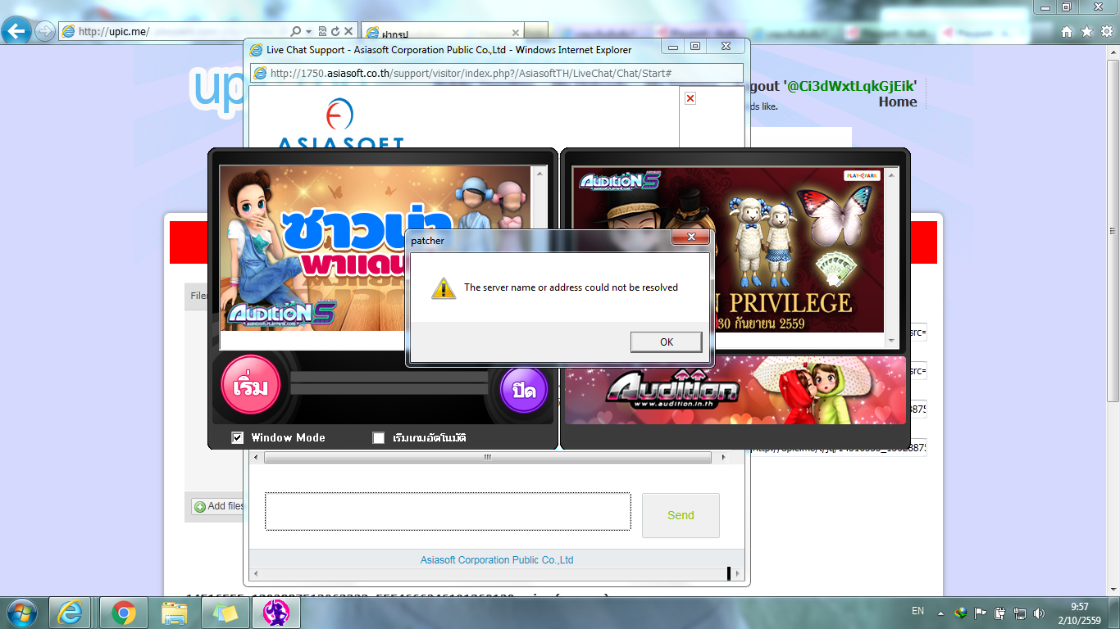Click the Audition patcher taskbar icon
Image resolution: width=1120 pixels, height=629 pixels.
276,613
